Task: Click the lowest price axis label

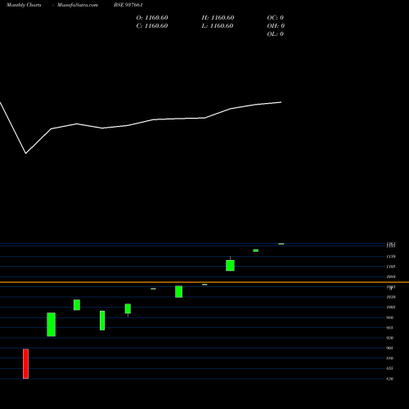Action: click(390, 379)
